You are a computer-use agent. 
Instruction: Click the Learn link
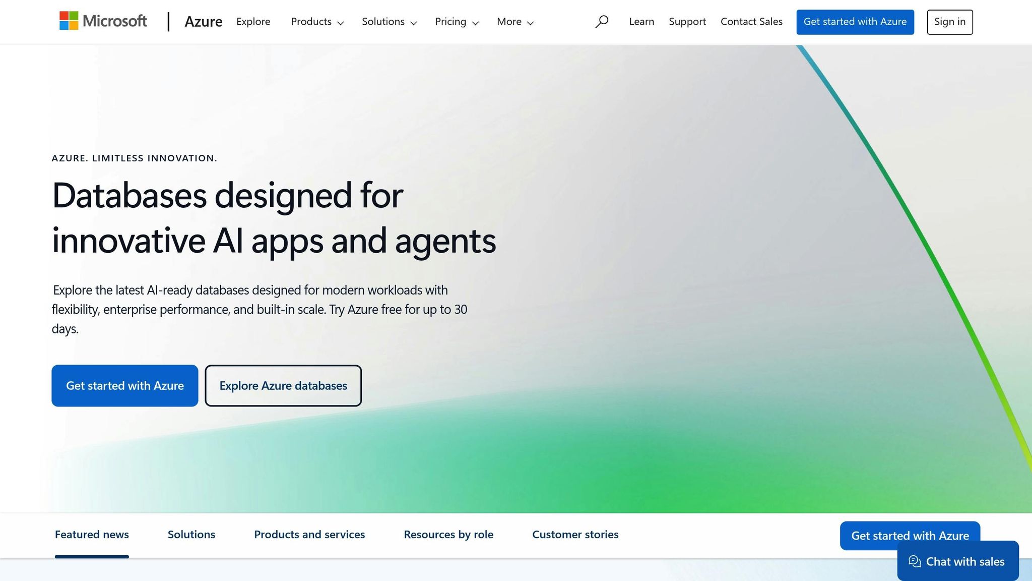[641, 22]
